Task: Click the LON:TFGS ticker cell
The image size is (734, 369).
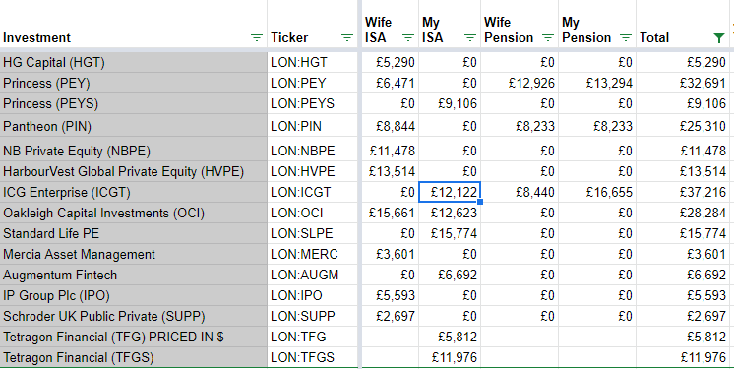Action: tap(312, 357)
